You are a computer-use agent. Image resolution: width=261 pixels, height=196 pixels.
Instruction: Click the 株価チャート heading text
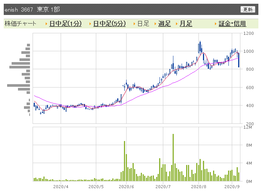pyautogui.click(x=20, y=24)
